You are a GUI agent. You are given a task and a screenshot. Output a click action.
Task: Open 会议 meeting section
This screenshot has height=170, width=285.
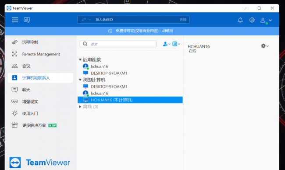(40, 66)
